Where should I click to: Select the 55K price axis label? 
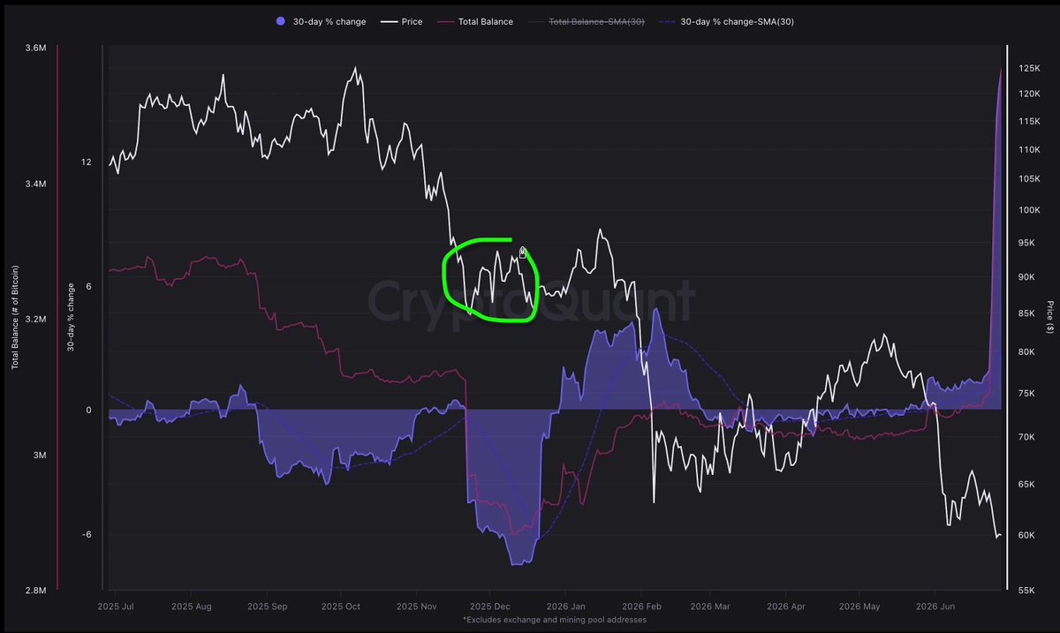click(1026, 591)
